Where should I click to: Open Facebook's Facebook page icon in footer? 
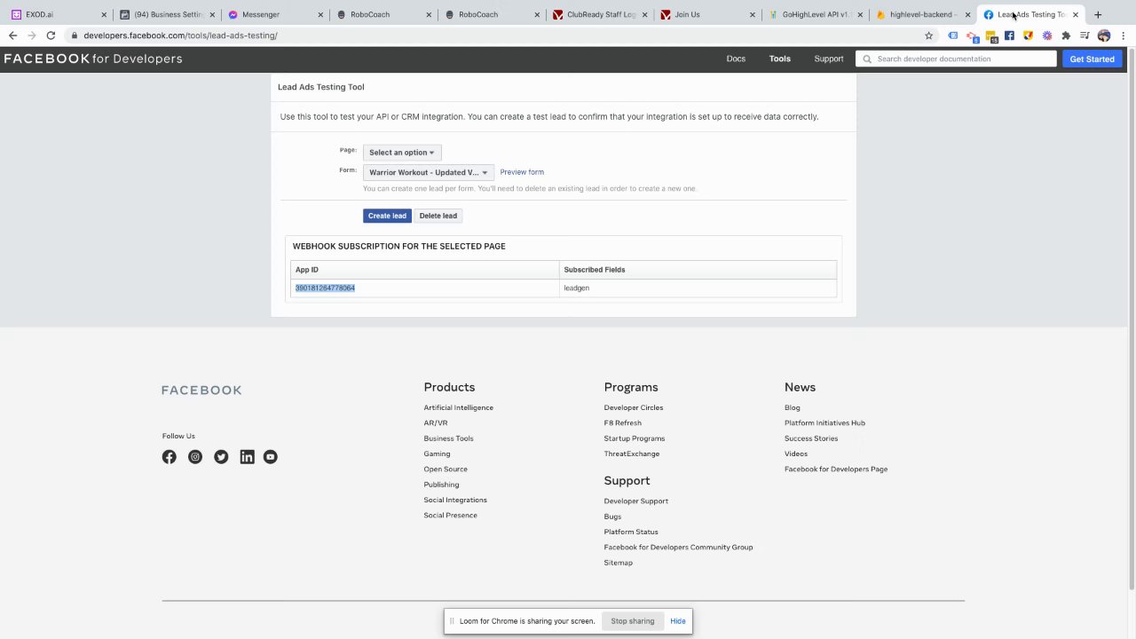tap(169, 457)
